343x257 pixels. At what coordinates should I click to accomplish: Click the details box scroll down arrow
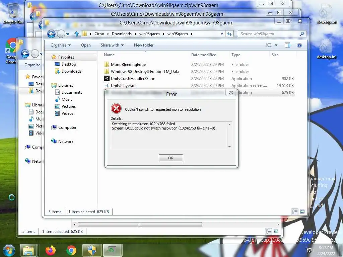229,147
